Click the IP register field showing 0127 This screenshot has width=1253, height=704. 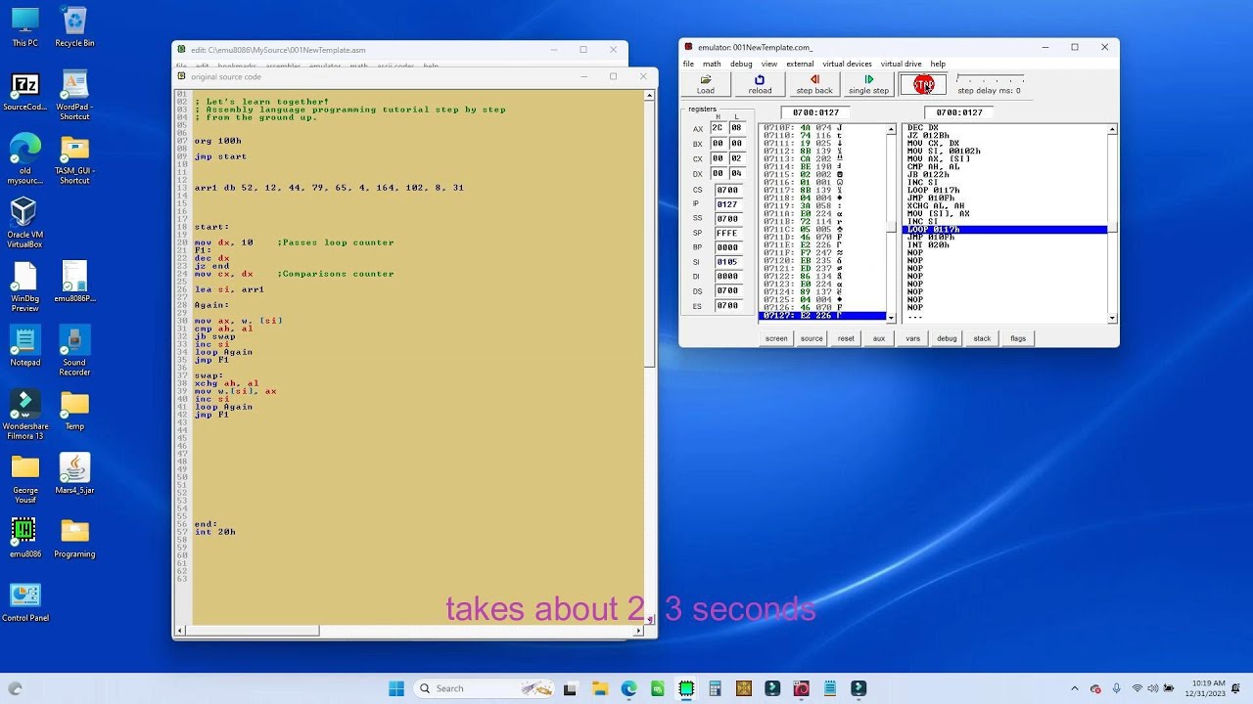coord(727,204)
